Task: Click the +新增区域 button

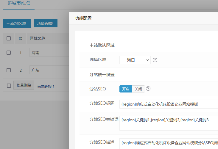Action: coord(17,23)
